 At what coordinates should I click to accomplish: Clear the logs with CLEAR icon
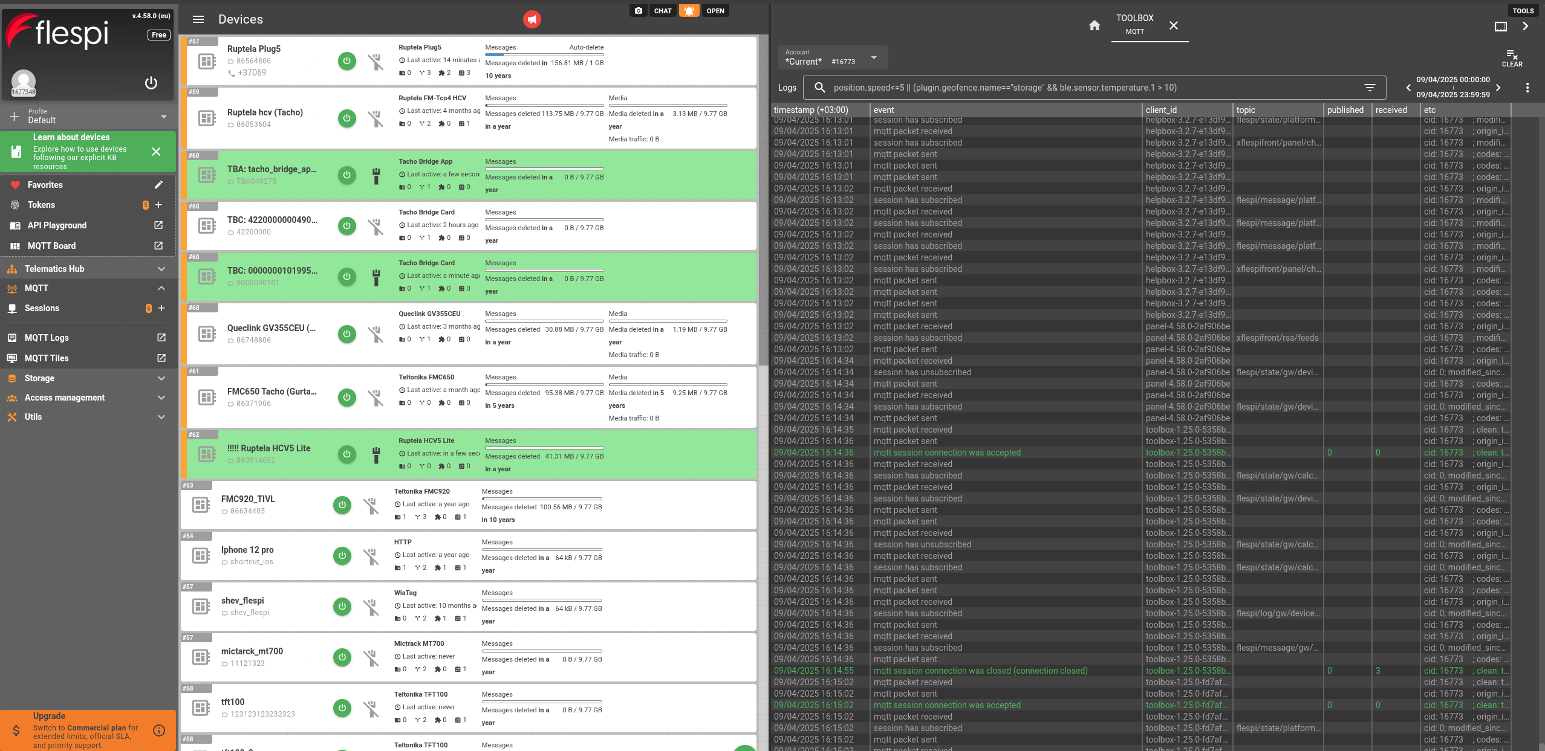[x=1511, y=58]
